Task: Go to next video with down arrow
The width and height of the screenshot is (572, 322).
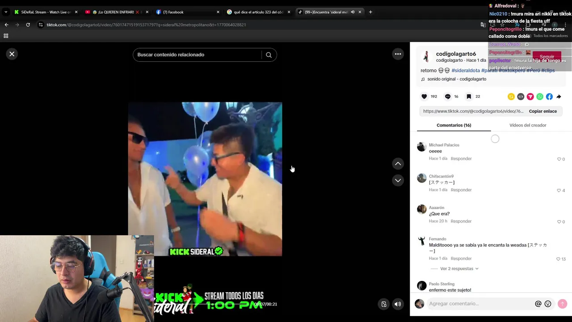Action: click(398, 180)
